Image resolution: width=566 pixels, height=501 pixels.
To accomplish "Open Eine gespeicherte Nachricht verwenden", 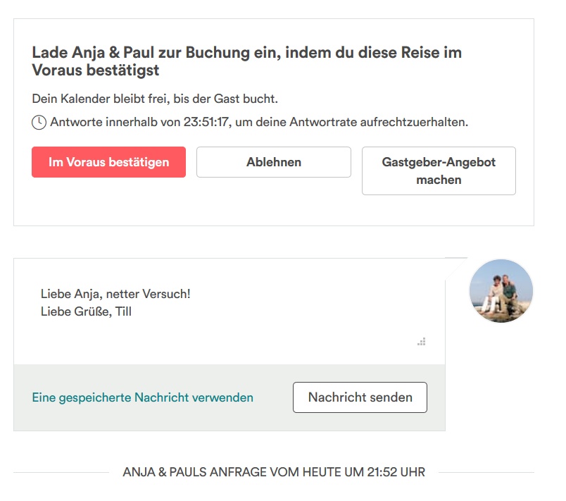I will tap(142, 397).
